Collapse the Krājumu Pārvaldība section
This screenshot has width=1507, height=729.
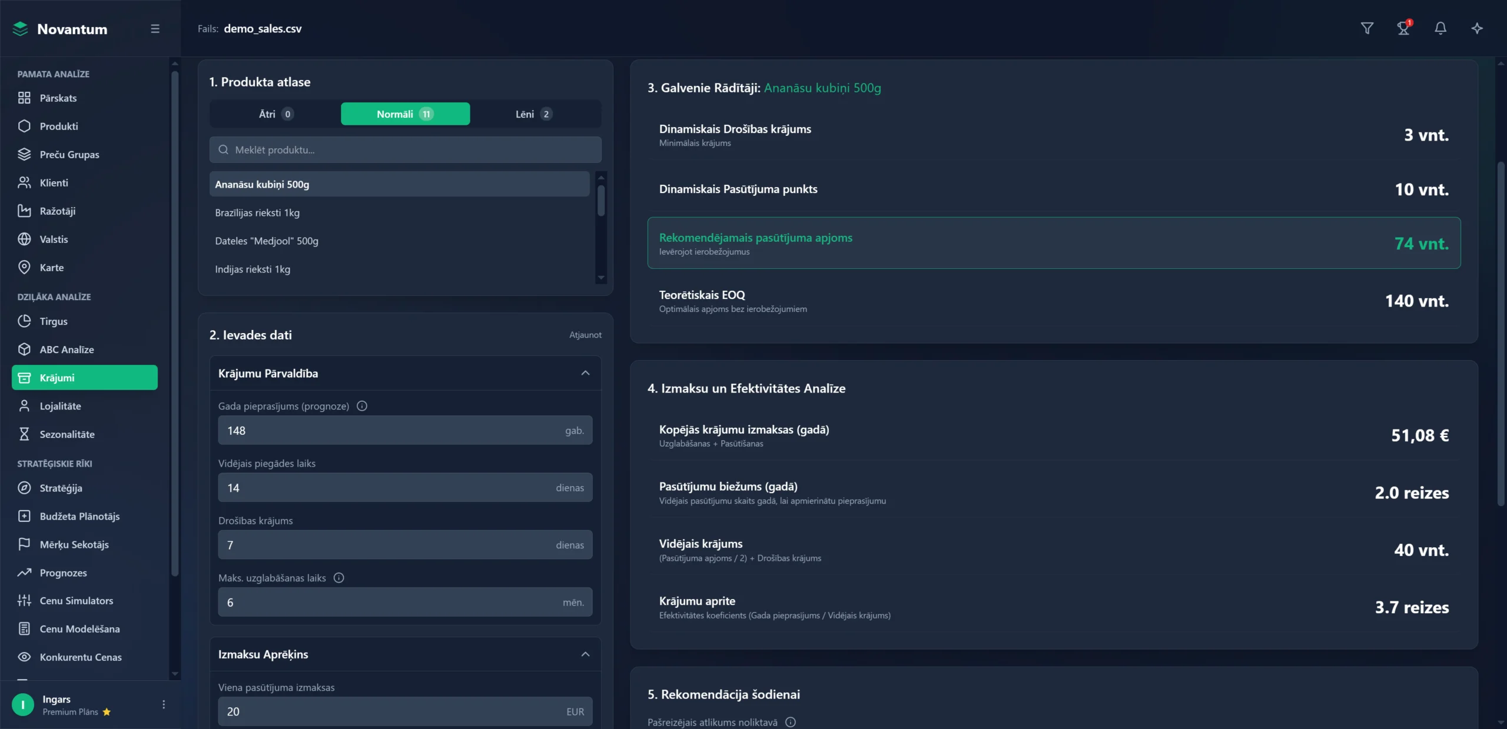(x=585, y=373)
